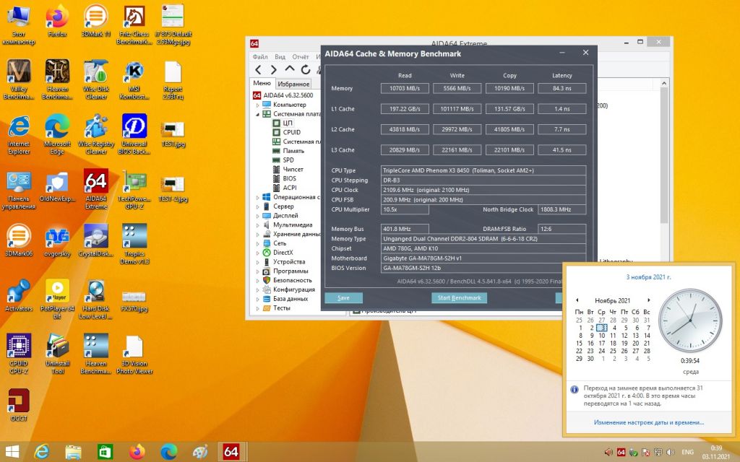Launch TechPowerUp GPU-Z shortcut
The image size is (740, 462).
pyautogui.click(x=134, y=189)
